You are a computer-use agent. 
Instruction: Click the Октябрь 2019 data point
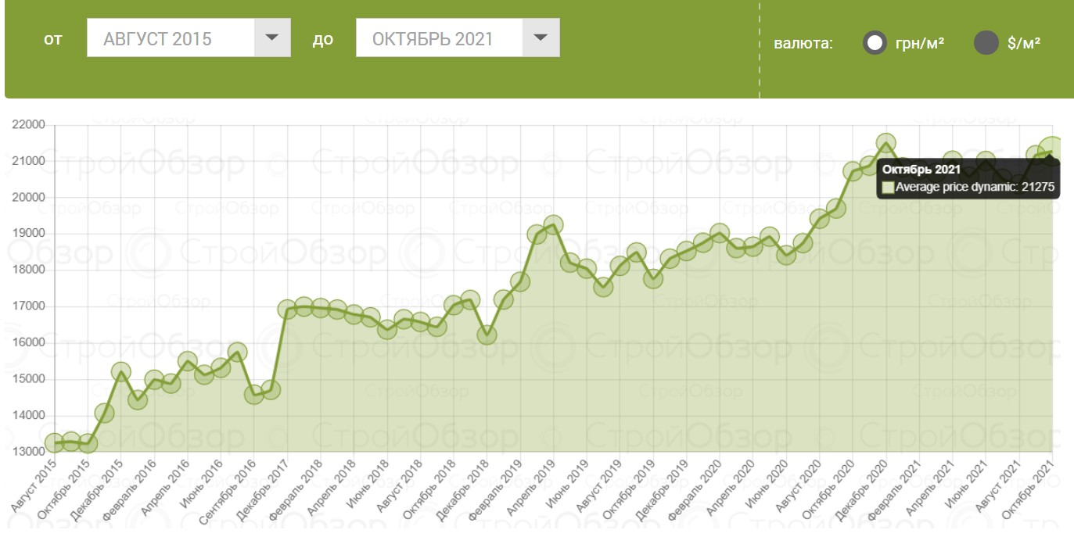pos(653,277)
